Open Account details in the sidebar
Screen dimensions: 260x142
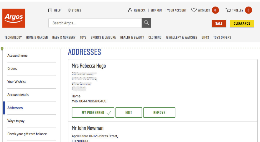tap(18, 94)
